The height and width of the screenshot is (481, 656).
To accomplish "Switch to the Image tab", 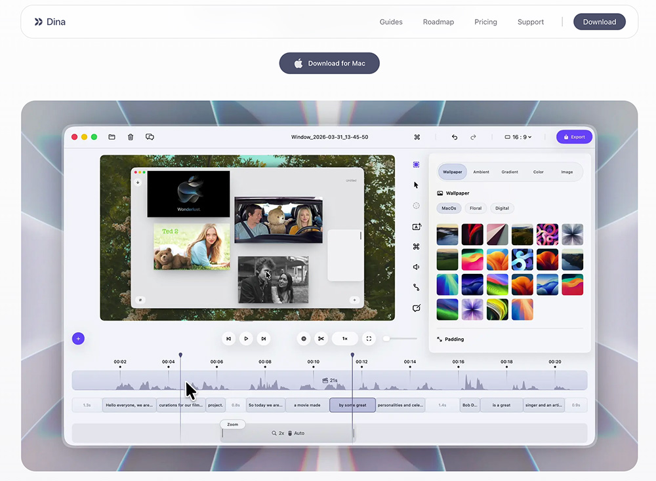I will click(x=567, y=172).
